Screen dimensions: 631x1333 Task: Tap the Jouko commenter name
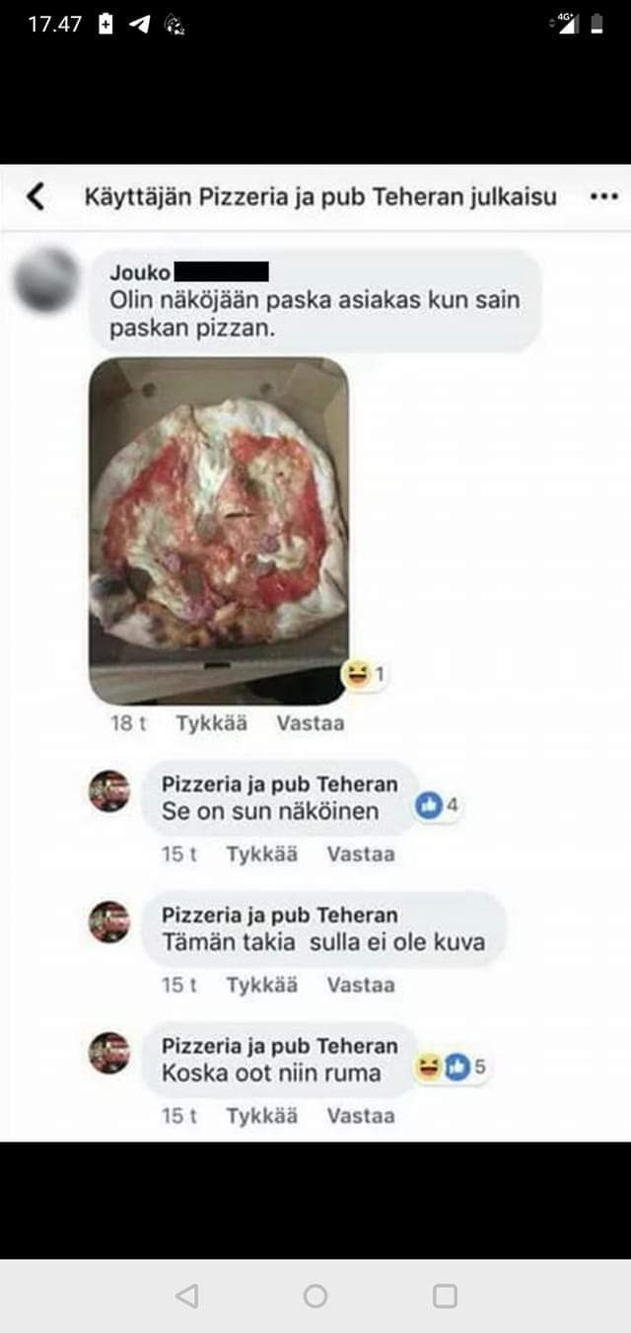coord(140,273)
